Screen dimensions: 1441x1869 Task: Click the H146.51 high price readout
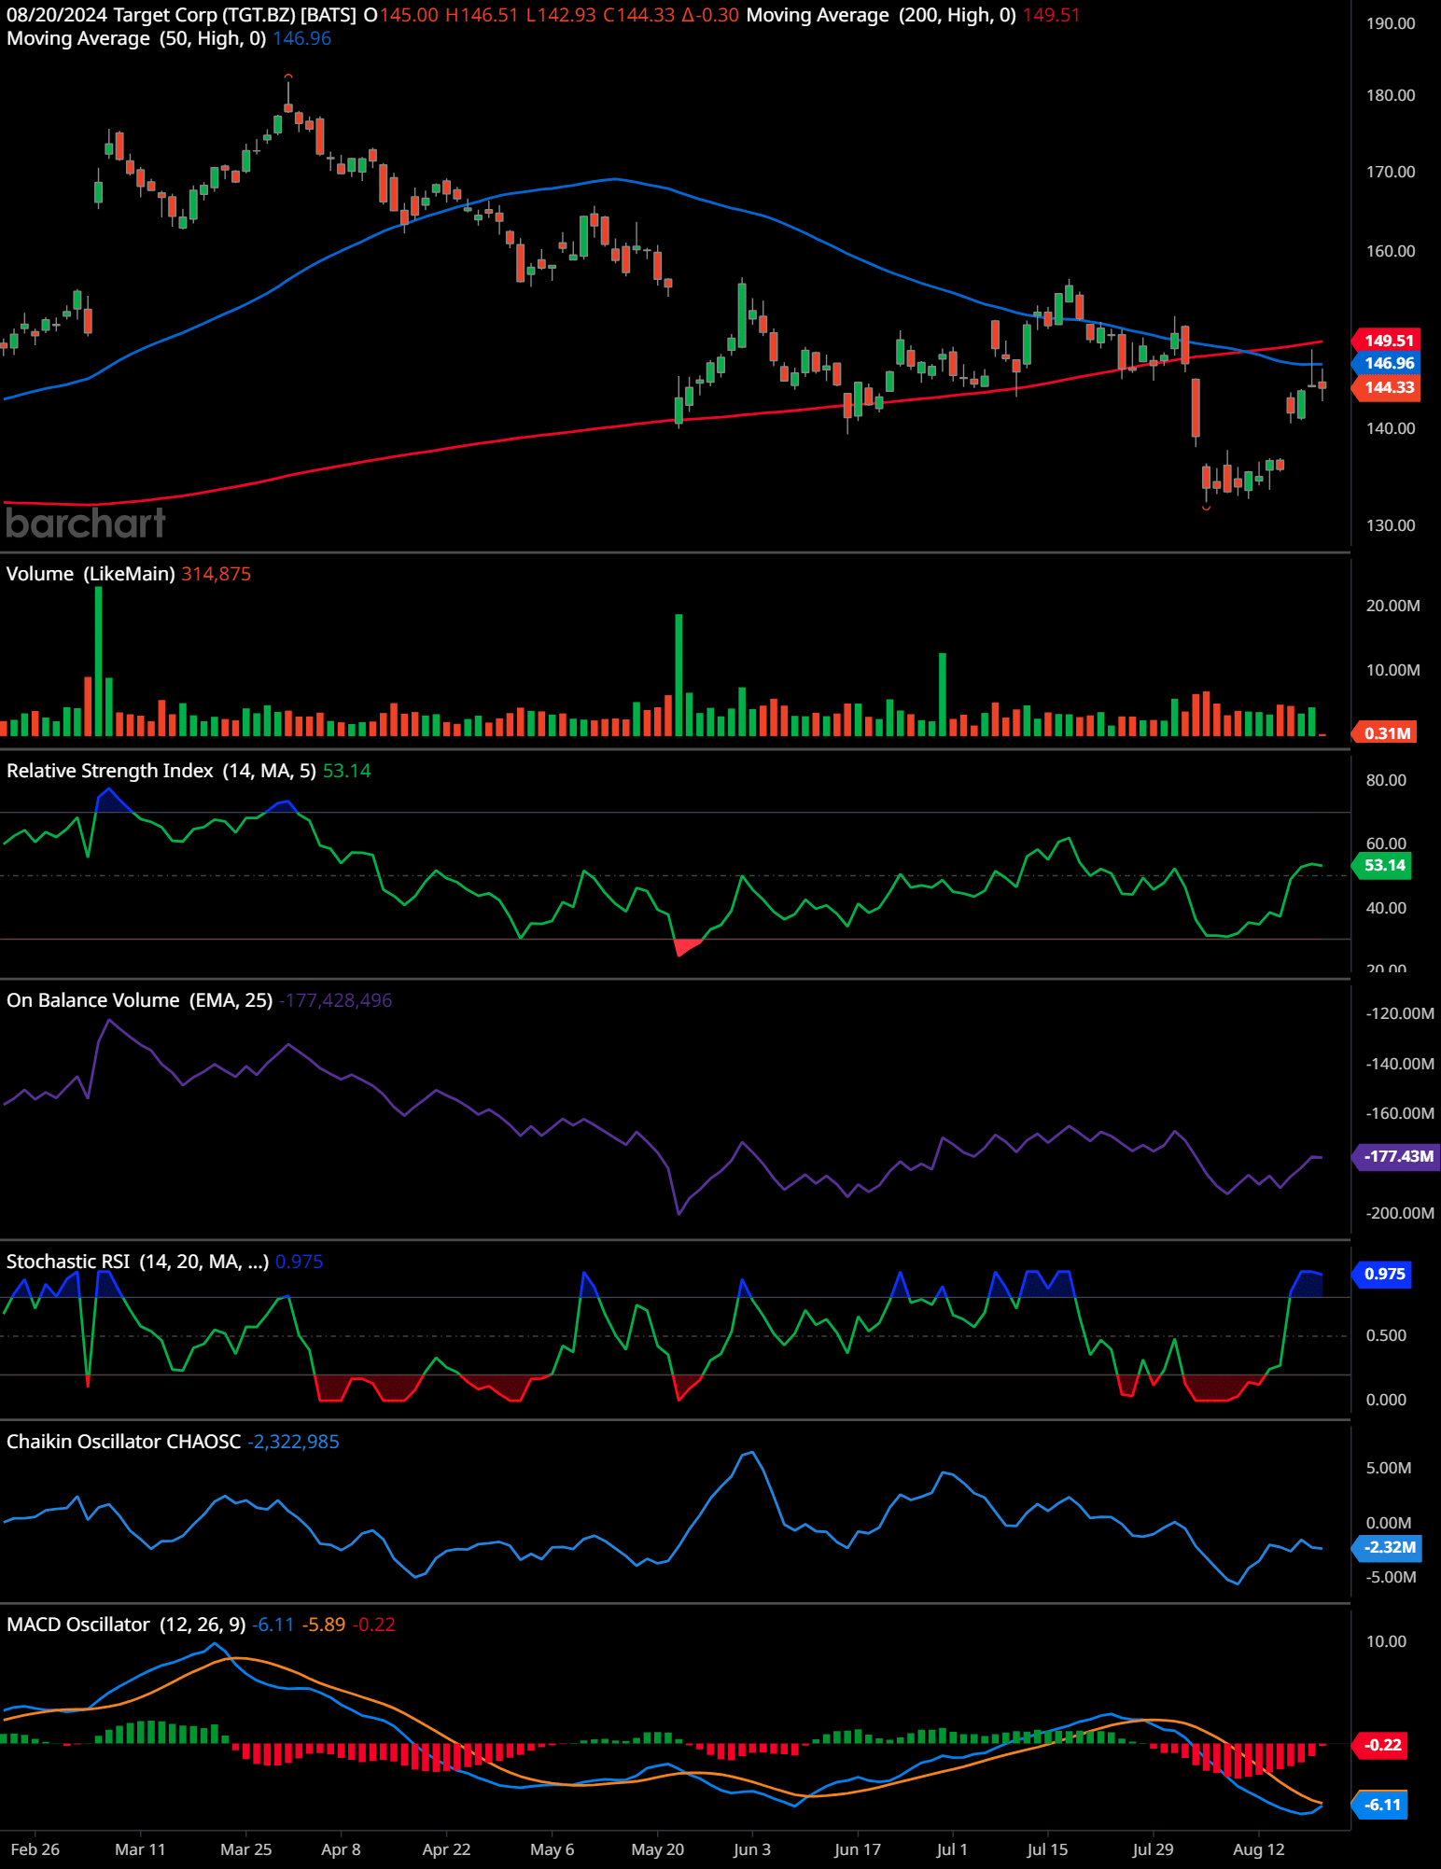pyautogui.click(x=482, y=15)
